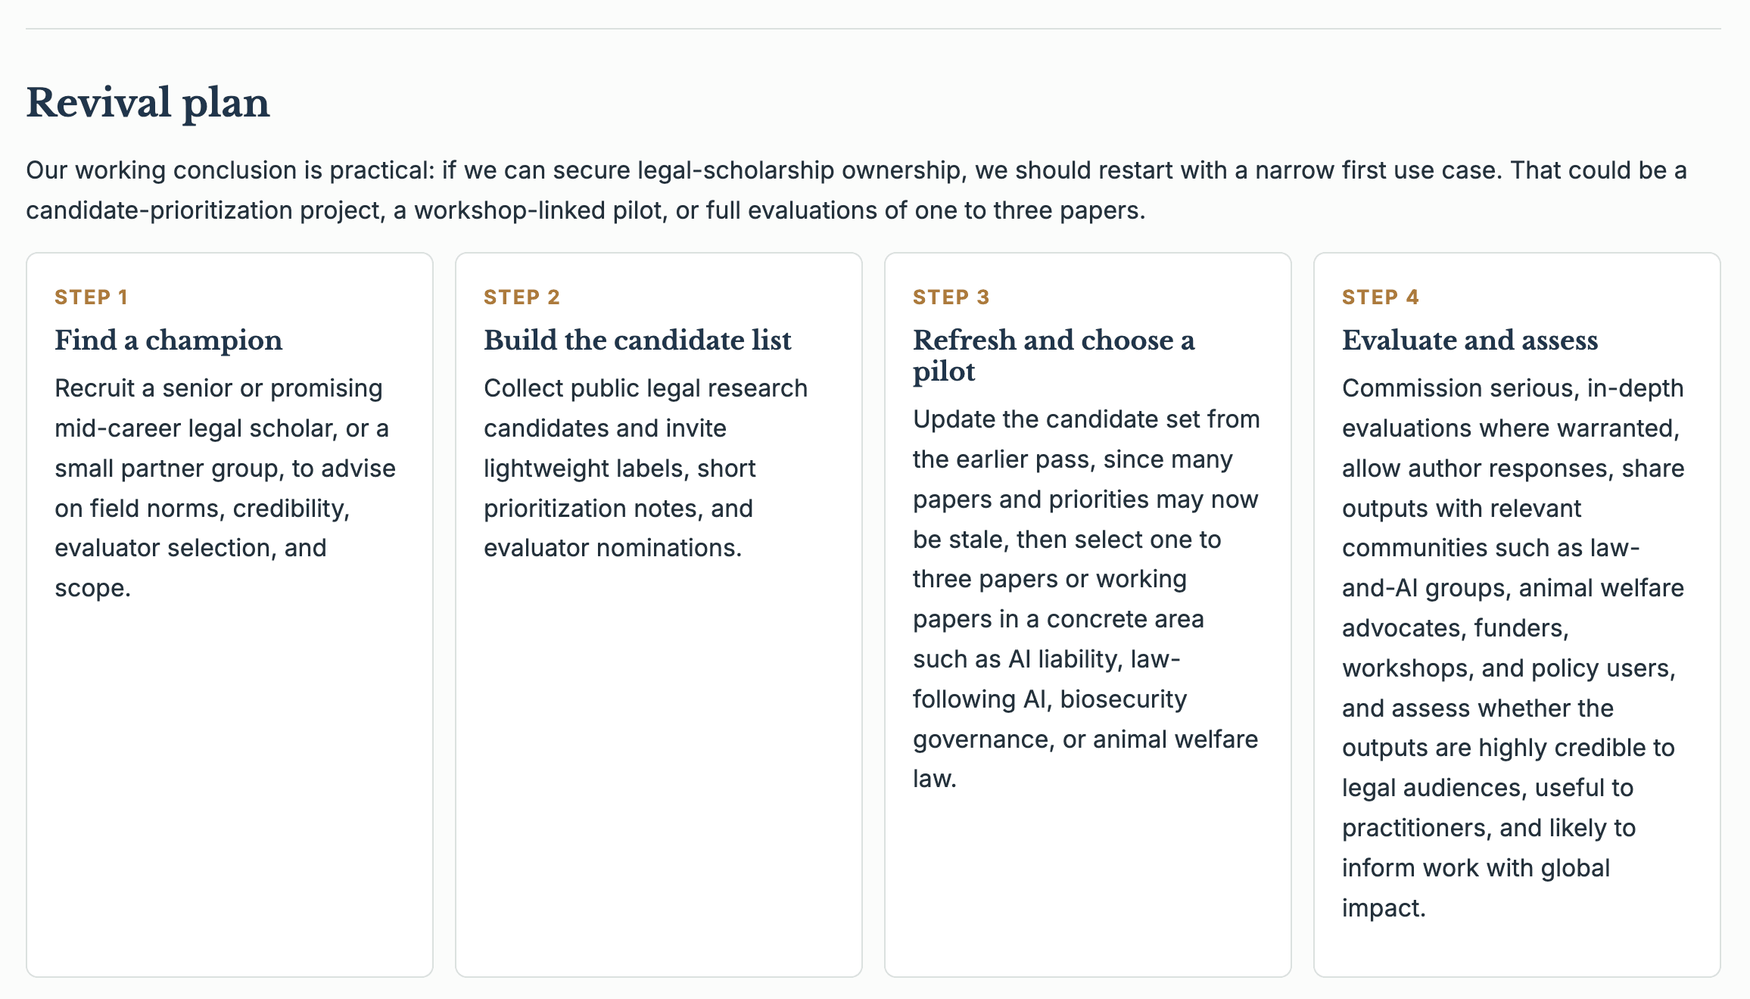Click the paragraph starting Collect public legal research
Screen dimensions: 1750x999
(646, 468)
